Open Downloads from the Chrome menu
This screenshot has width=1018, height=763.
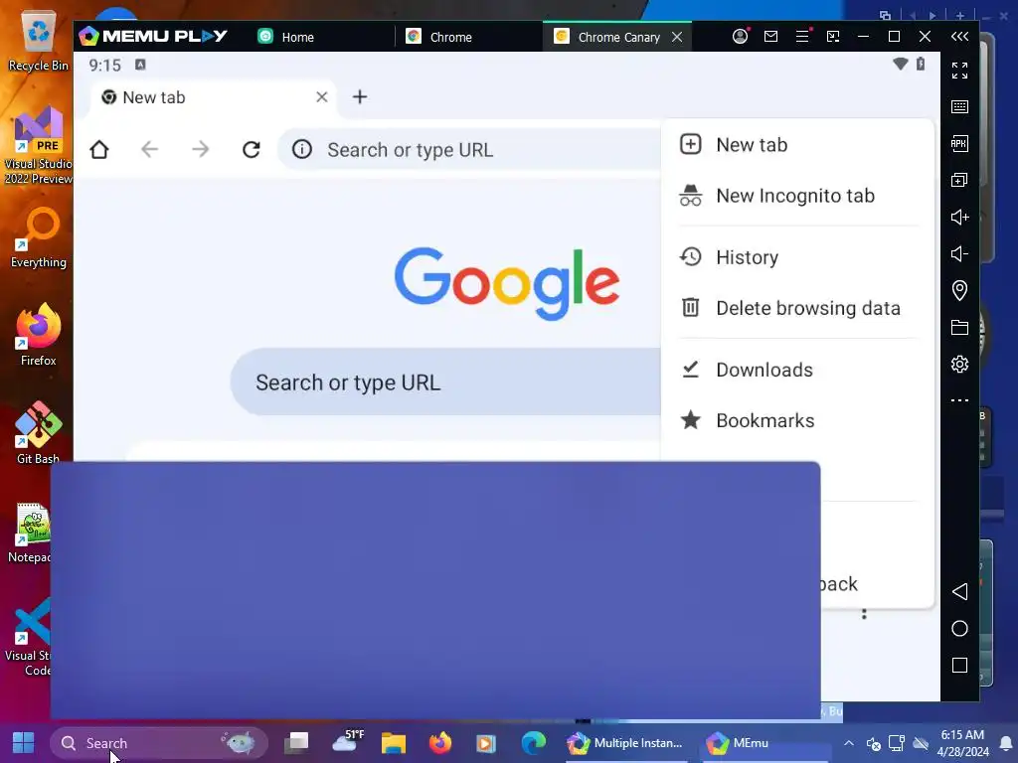point(798,370)
